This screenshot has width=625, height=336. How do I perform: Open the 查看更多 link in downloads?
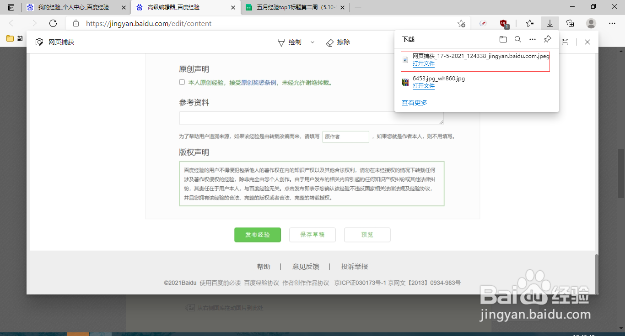click(x=414, y=102)
